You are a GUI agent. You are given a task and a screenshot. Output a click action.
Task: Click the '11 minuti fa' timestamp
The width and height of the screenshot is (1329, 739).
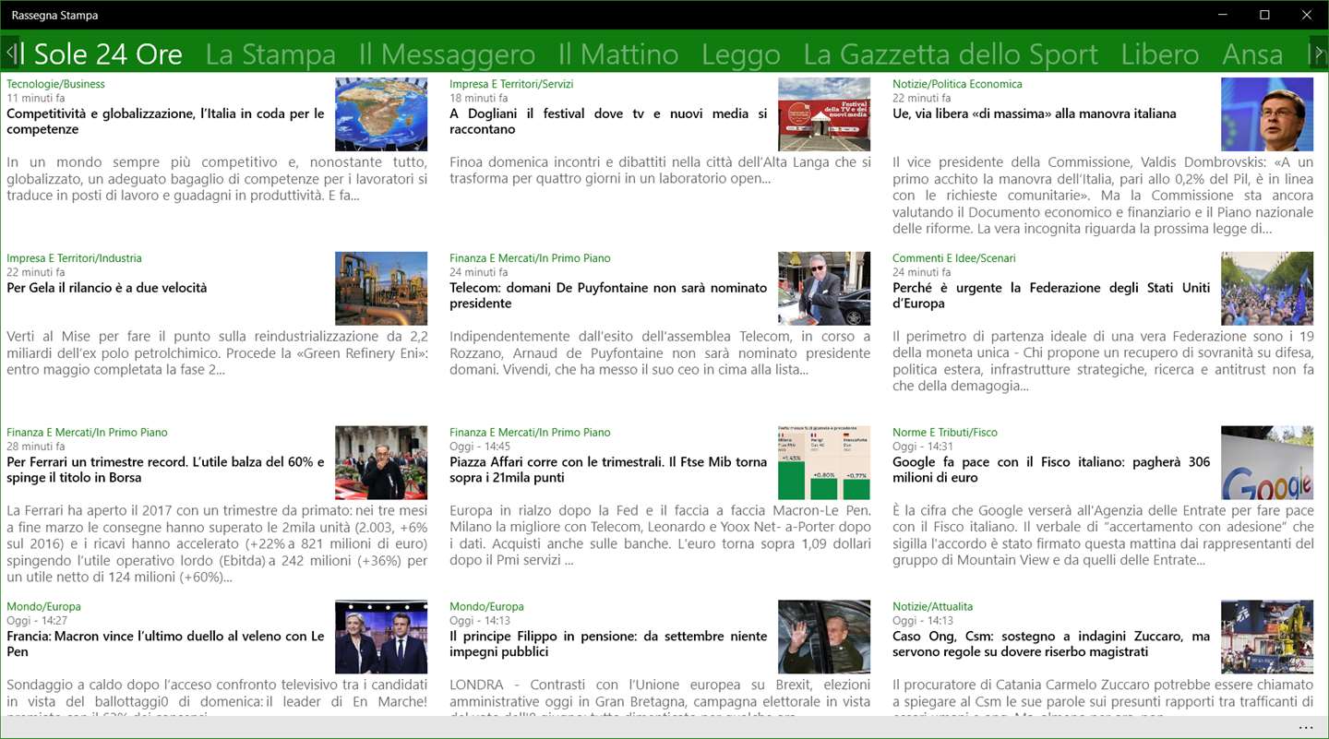[x=35, y=98]
